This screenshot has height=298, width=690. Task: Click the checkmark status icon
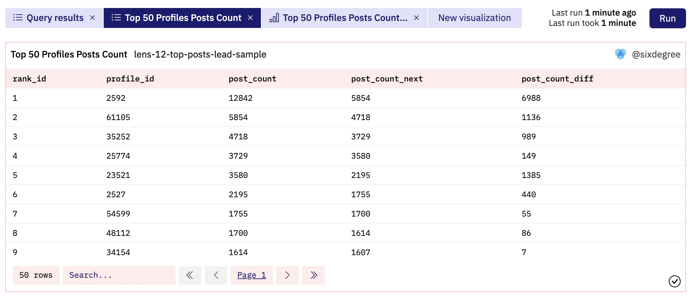674,281
